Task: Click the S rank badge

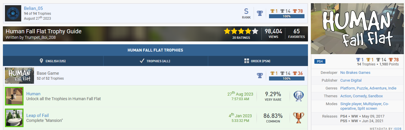Action: 246,13
